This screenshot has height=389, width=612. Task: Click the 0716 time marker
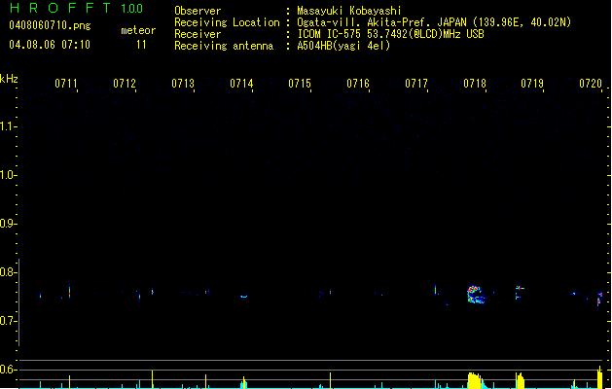(358, 84)
